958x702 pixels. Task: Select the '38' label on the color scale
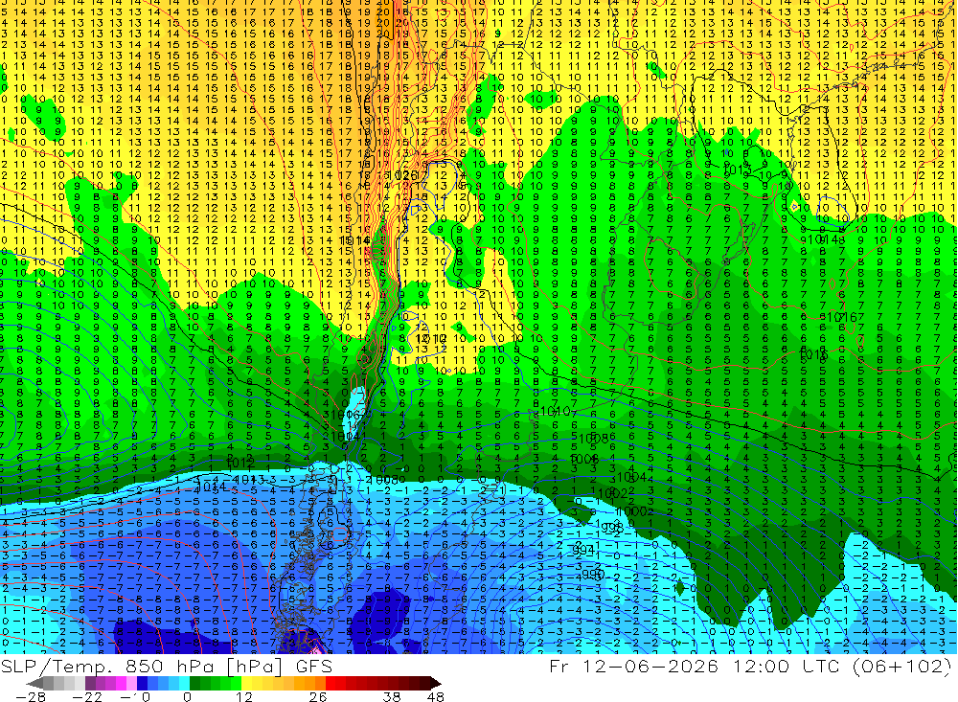tap(392, 696)
